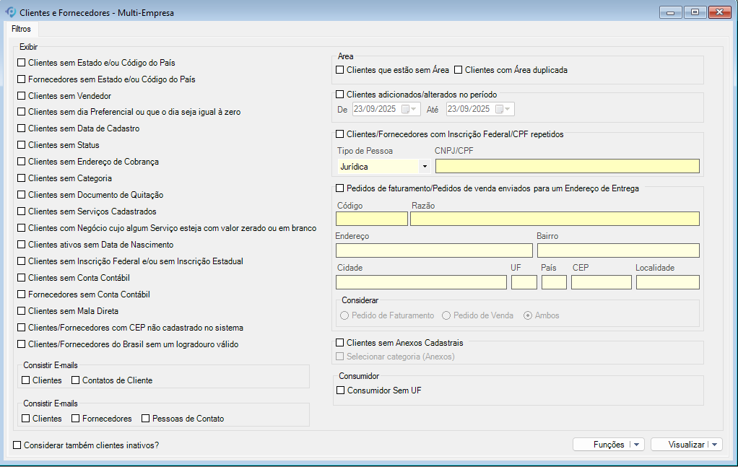Close the Clientes e Fornecedores window
This screenshot has width=738, height=467.
click(718, 12)
